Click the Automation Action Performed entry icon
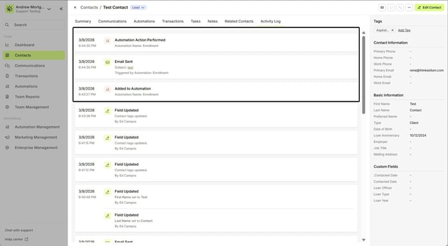Viewport: 448px width, 246px height. coord(108,41)
